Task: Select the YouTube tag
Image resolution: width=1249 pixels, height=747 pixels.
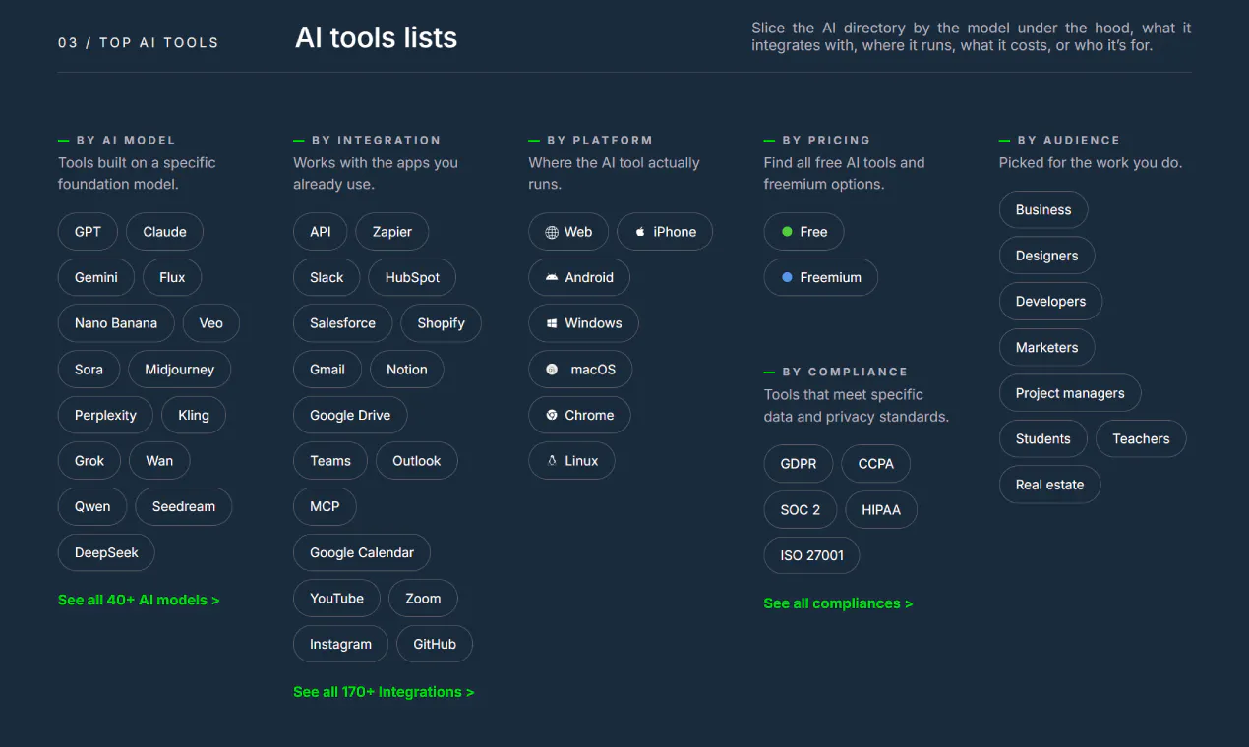Action: pos(336,599)
